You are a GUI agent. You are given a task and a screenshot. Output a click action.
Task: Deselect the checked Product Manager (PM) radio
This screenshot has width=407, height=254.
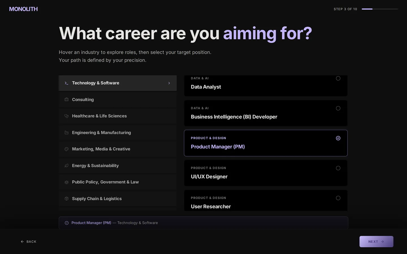pyautogui.click(x=338, y=138)
